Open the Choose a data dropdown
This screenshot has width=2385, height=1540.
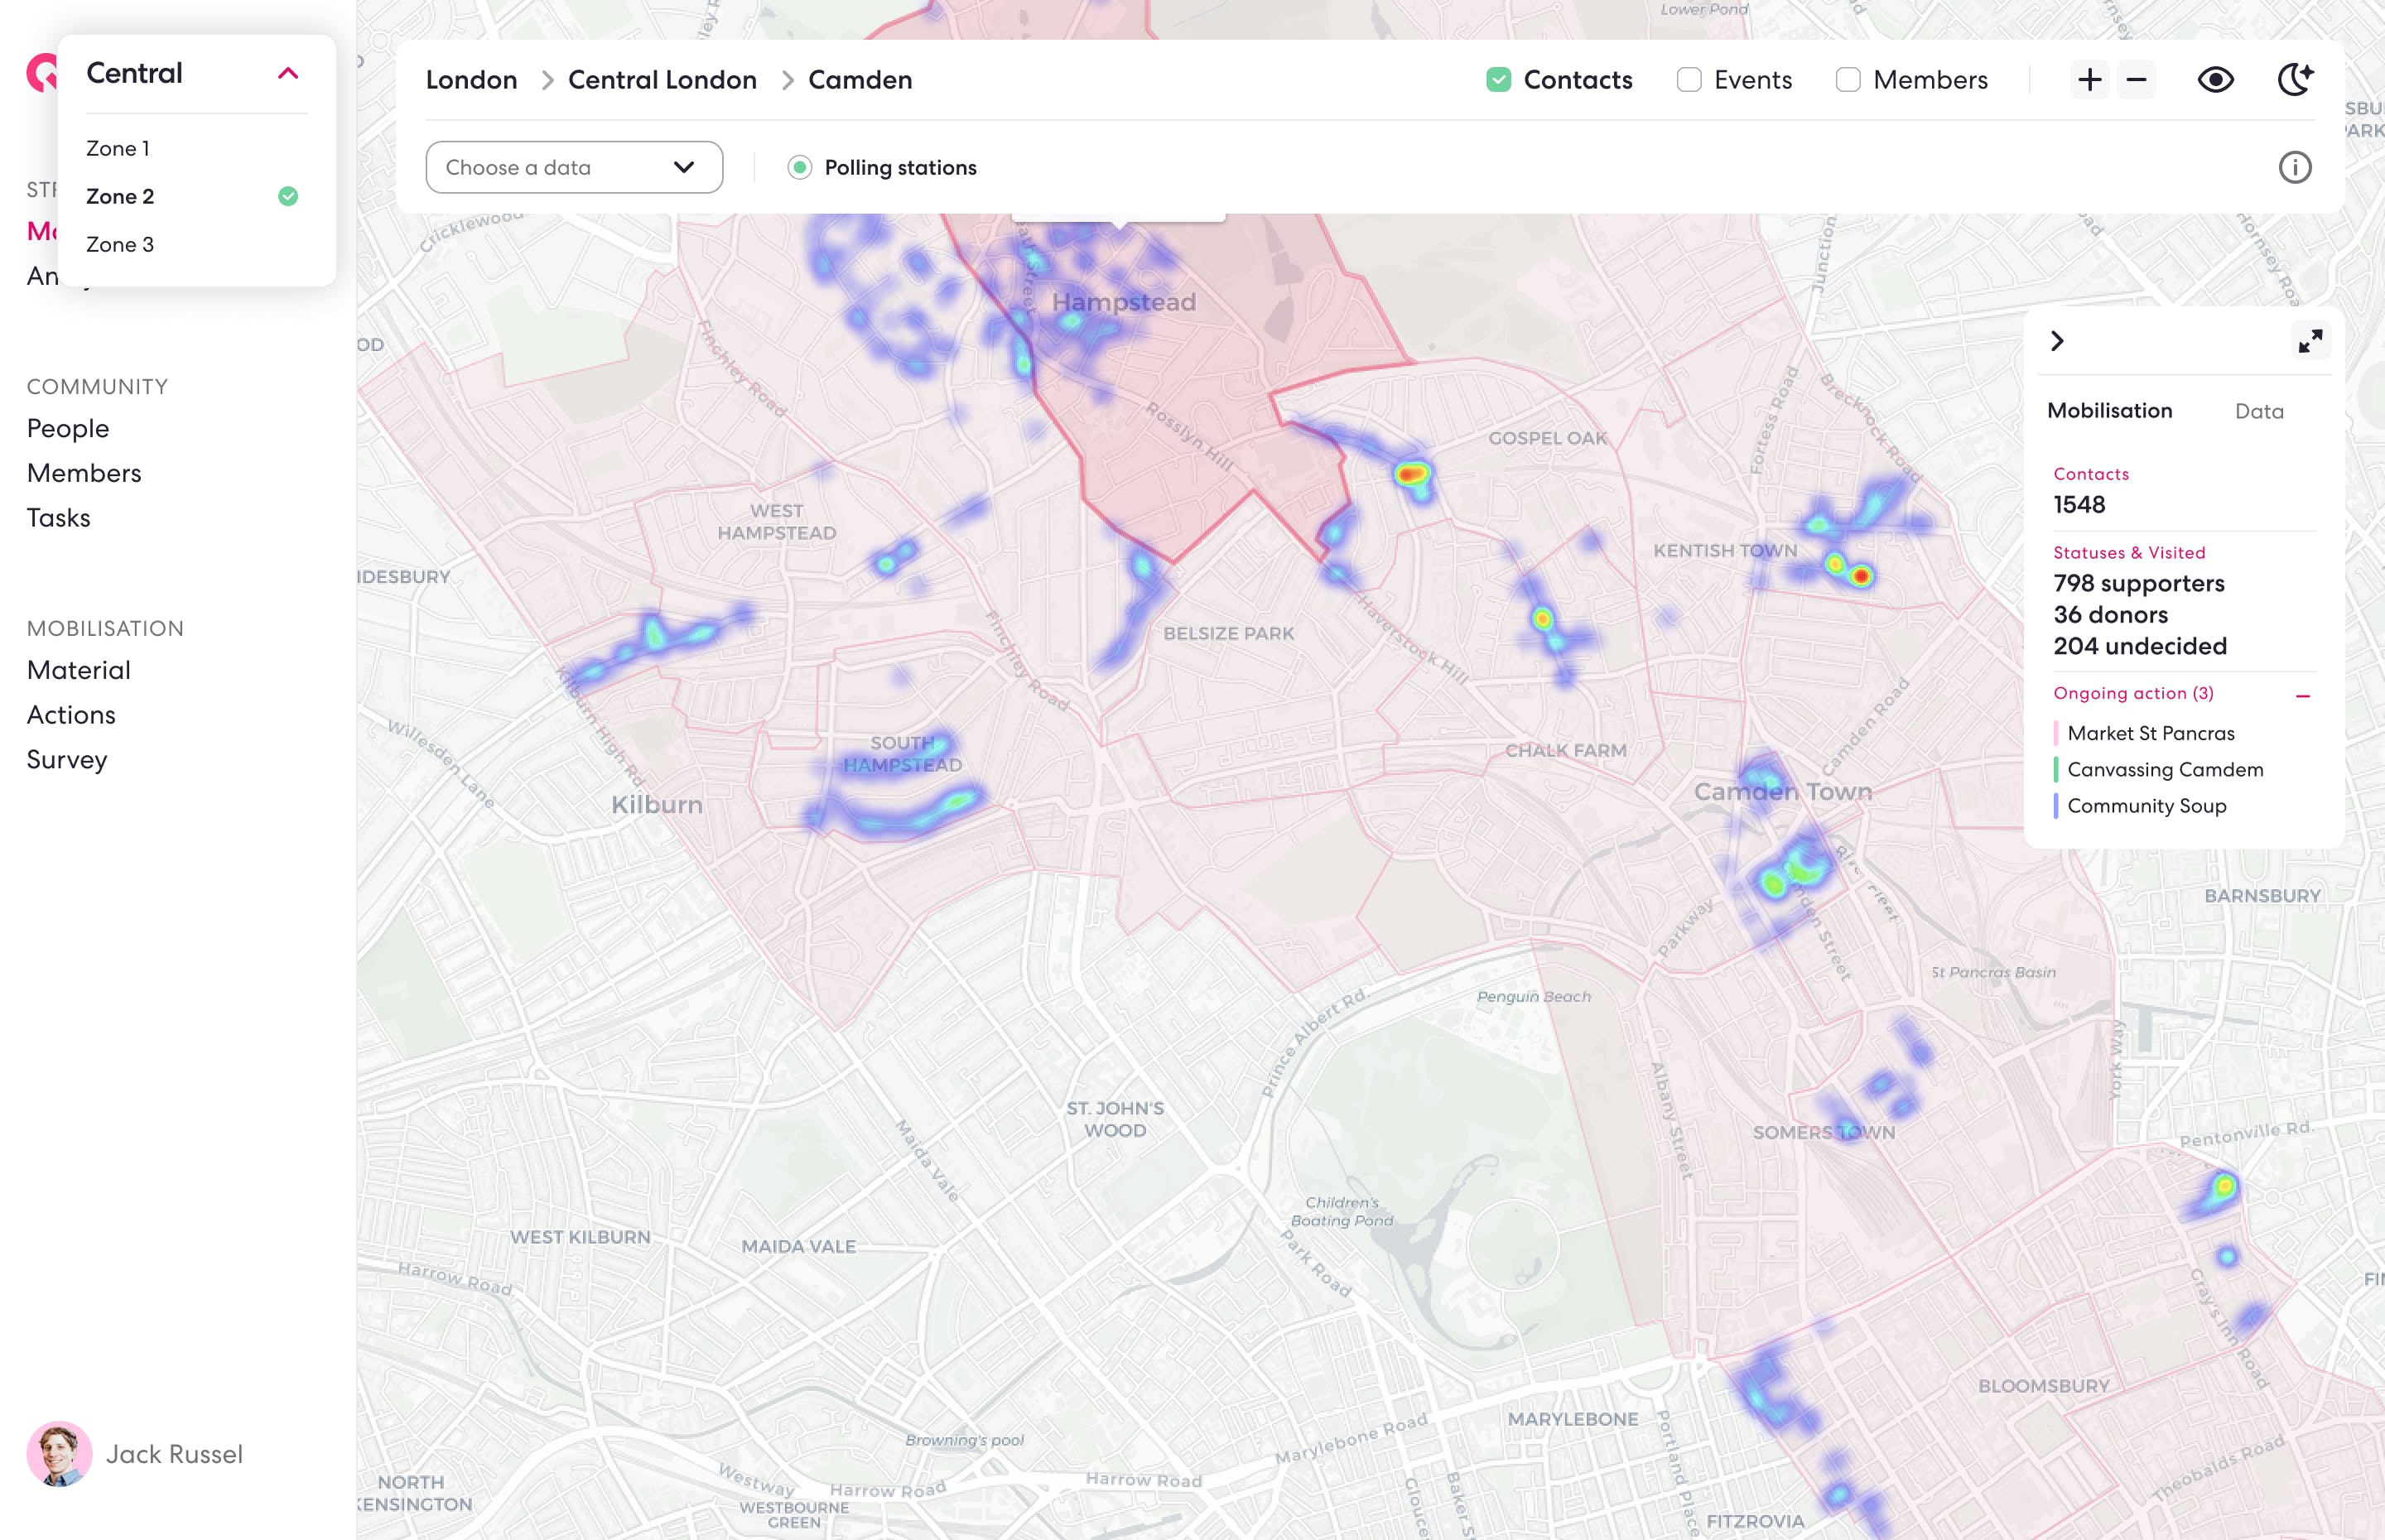tap(574, 167)
